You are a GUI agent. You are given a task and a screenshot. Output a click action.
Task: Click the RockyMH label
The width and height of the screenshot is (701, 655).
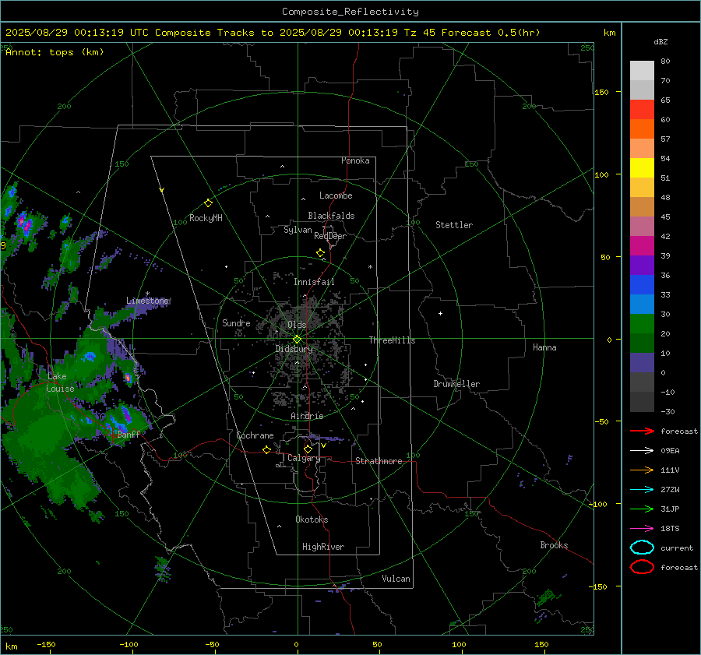click(206, 218)
